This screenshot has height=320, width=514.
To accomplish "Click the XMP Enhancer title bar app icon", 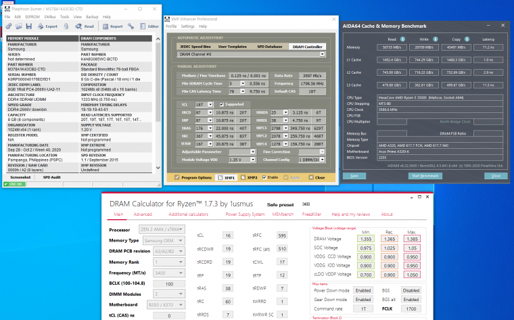I will coord(167,19).
